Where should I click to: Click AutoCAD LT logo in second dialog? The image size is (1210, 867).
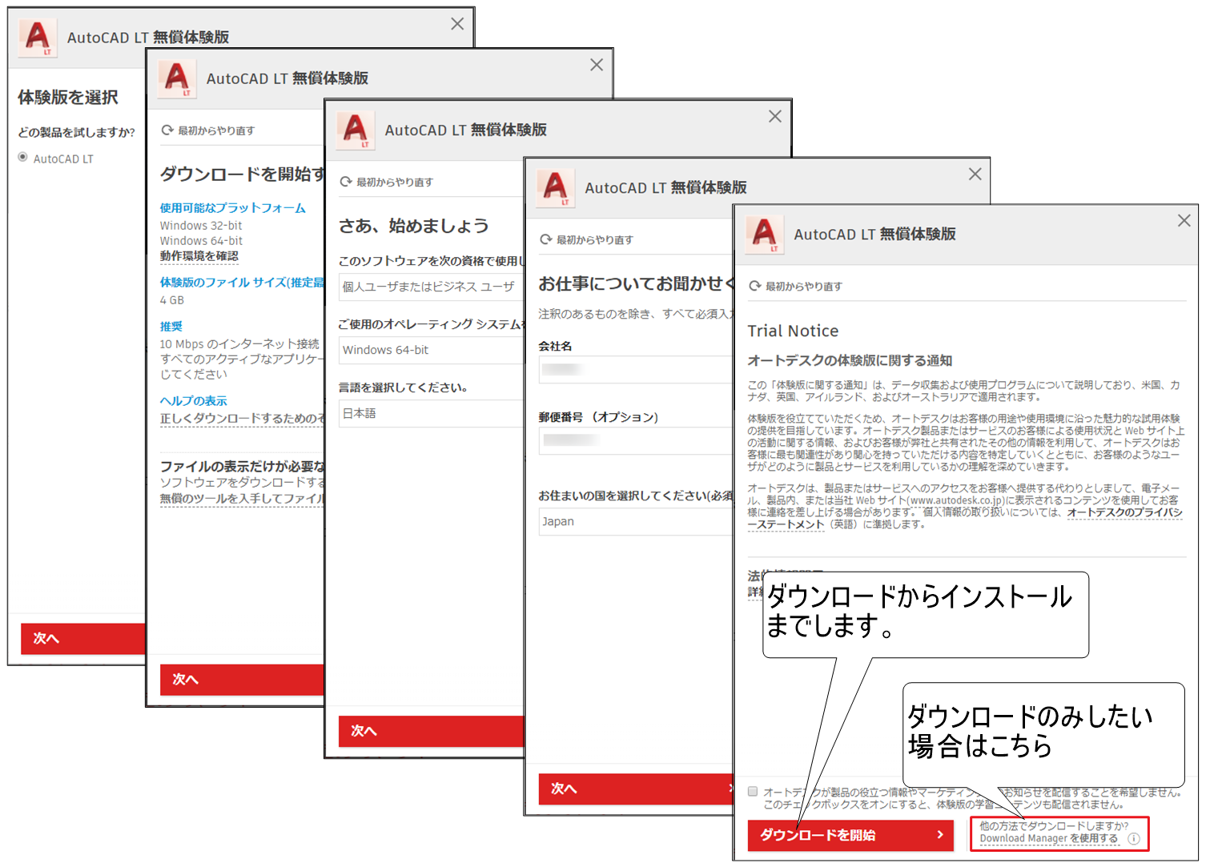177,78
